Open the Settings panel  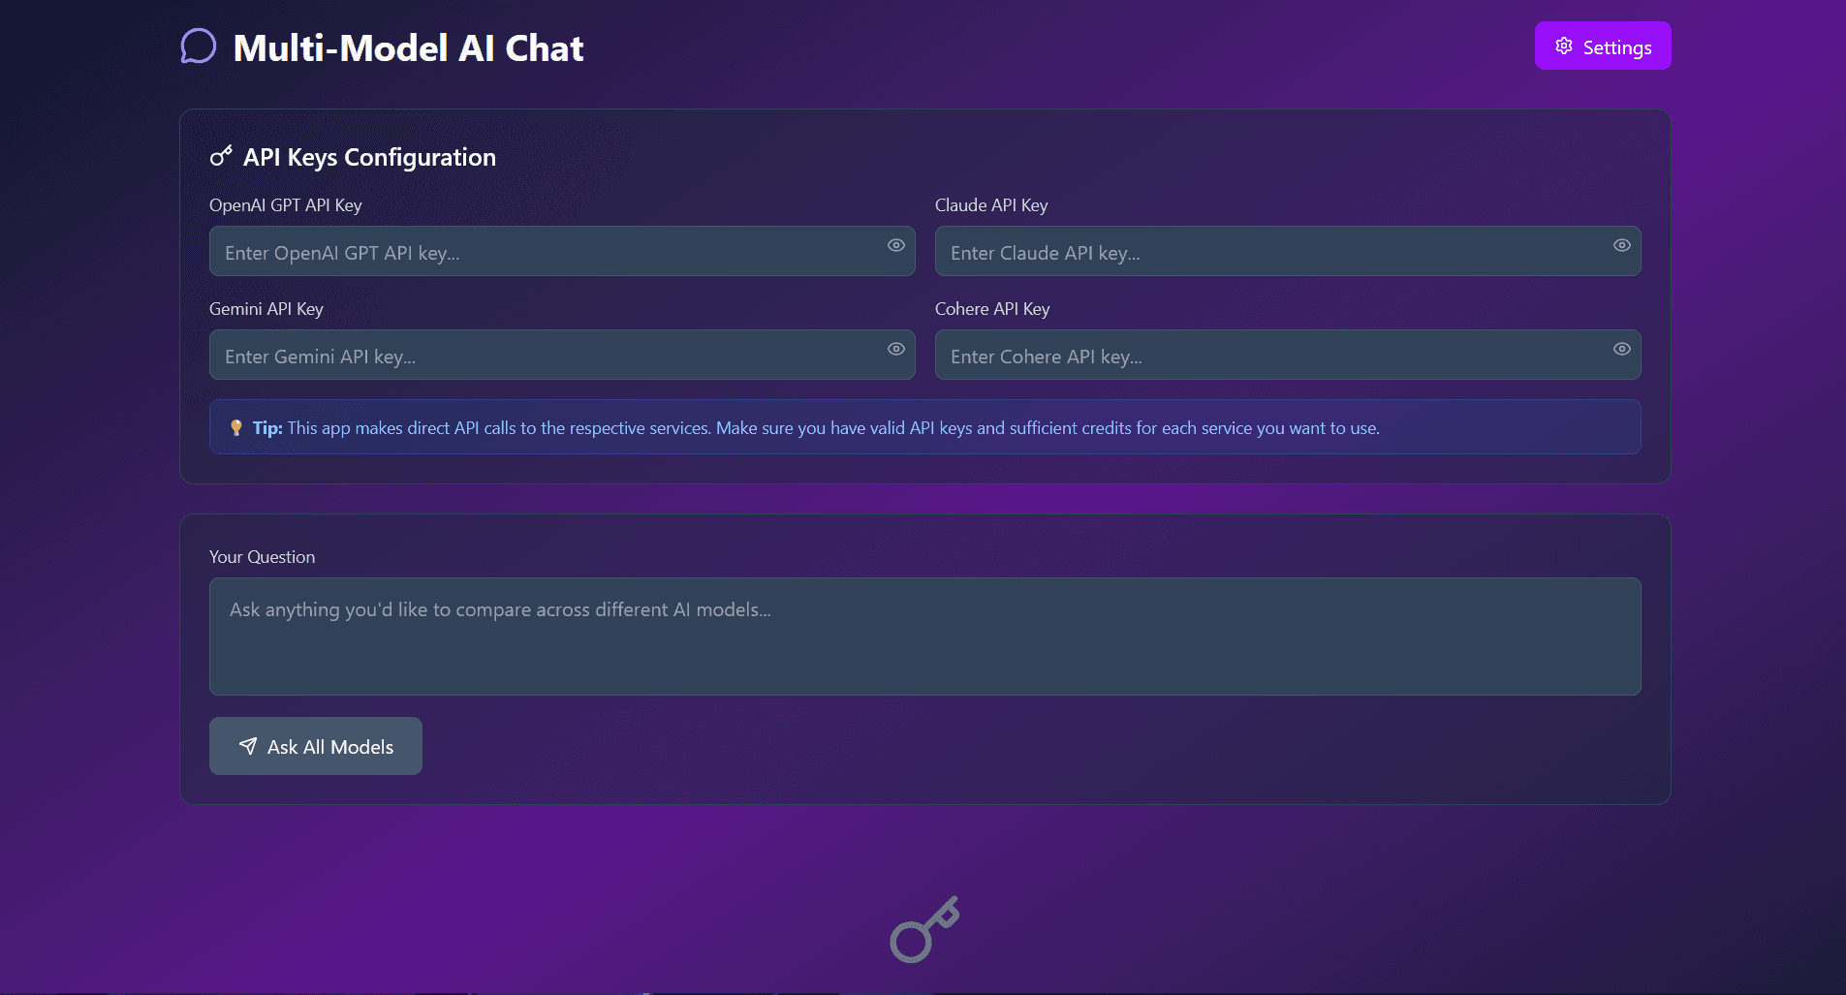[x=1602, y=47]
